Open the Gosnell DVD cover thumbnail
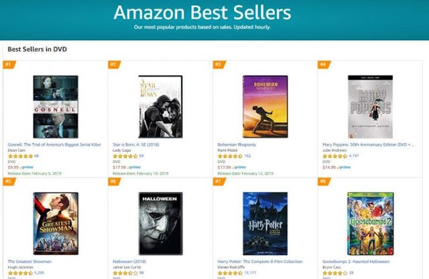 pyautogui.click(x=55, y=106)
